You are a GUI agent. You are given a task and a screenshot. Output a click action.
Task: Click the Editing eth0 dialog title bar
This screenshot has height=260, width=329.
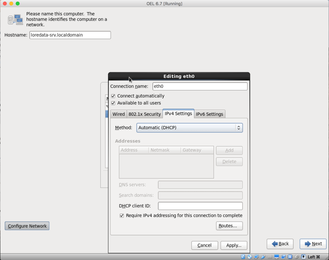coord(179,76)
